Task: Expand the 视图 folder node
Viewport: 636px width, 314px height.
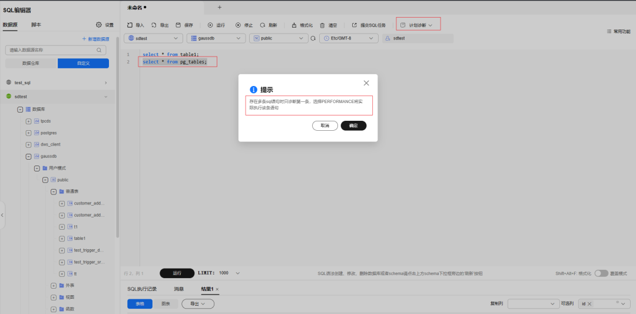Action: (53, 298)
